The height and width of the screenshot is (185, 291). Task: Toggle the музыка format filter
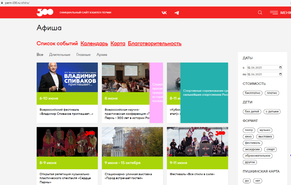coord(265,130)
